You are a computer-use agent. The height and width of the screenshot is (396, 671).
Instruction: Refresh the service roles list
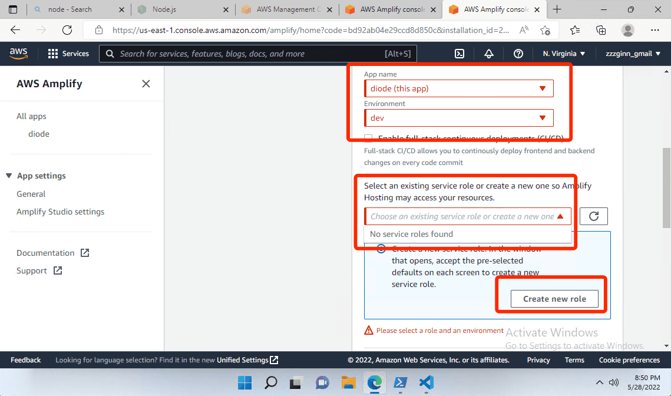point(593,216)
